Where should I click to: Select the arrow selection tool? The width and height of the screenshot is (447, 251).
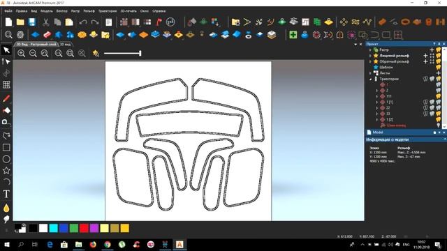(6, 50)
